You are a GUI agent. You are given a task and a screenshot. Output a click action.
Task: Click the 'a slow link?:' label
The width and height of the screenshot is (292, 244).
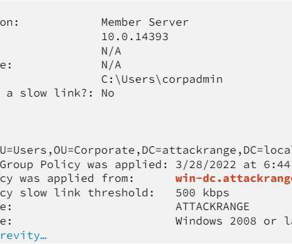tap(50, 93)
